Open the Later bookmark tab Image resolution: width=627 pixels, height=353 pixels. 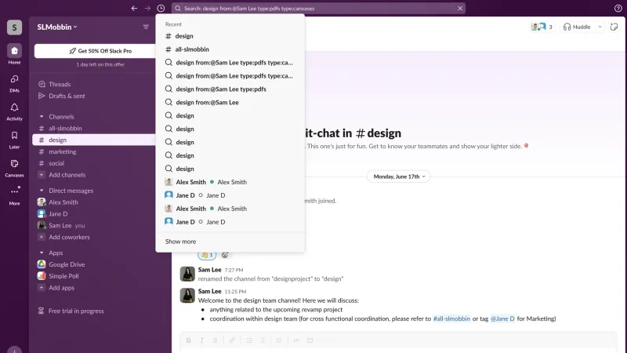14,140
